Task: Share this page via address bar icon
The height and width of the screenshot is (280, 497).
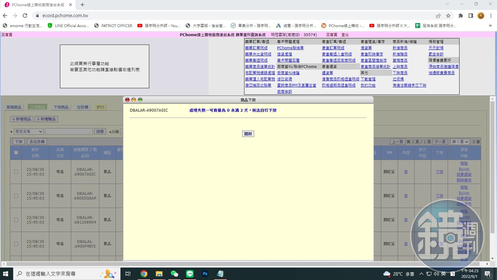Action: tap(438, 16)
